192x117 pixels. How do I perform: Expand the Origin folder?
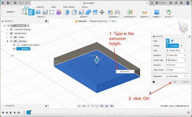(7, 37)
